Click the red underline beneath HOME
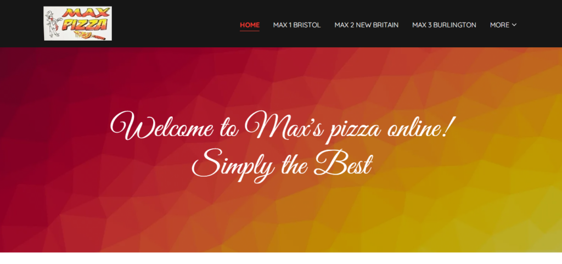This screenshot has width=562, height=264. tap(250, 31)
